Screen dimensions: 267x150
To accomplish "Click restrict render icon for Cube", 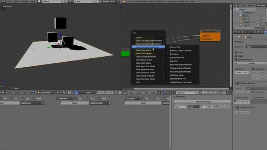I will click(x=264, y=19).
